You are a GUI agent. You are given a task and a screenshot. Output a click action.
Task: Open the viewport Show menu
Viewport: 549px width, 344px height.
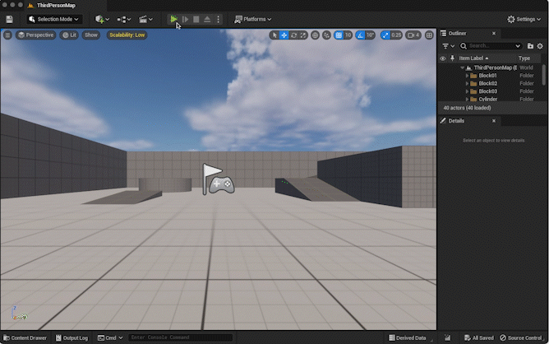pos(90,35)
